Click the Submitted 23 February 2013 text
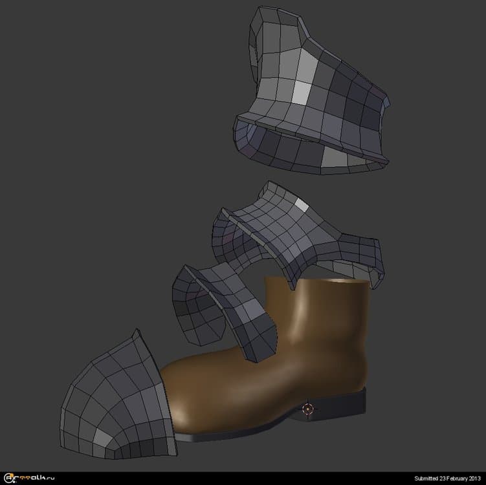 coord(448,479)
